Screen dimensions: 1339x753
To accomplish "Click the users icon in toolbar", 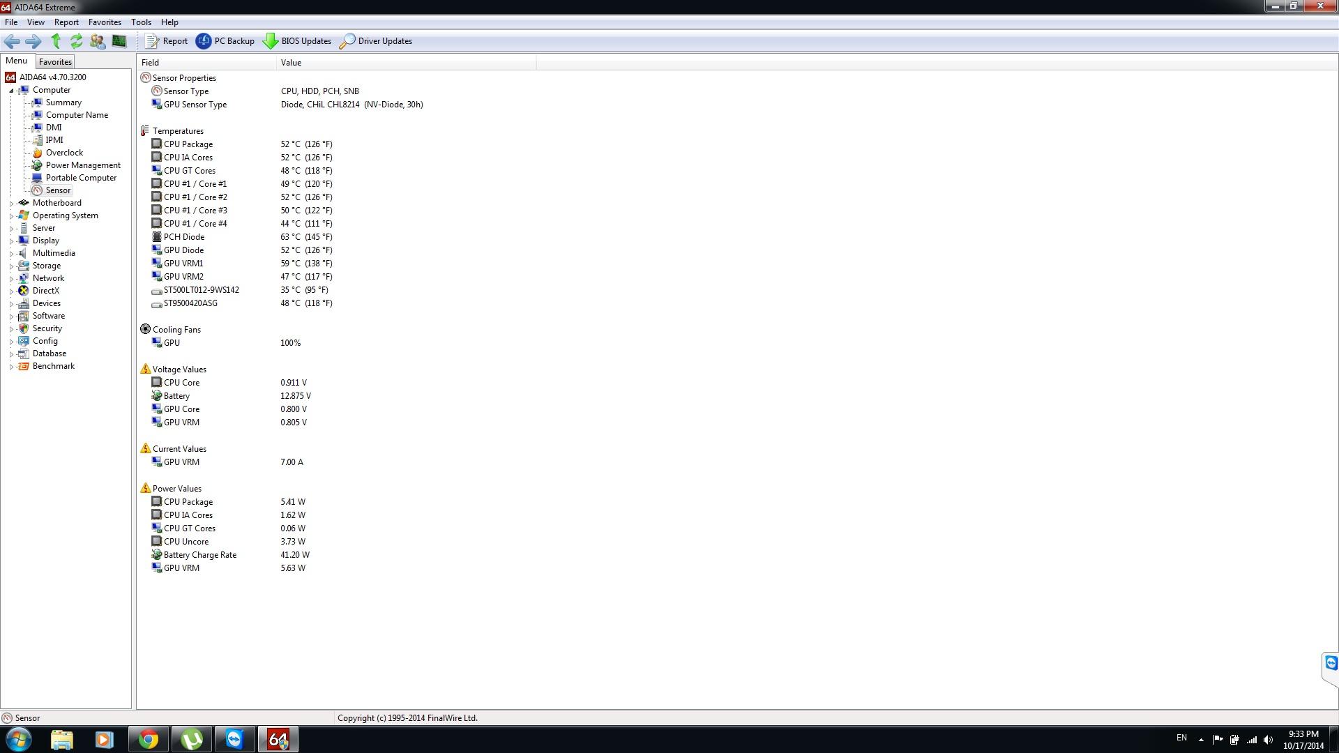I will point(98,41).
